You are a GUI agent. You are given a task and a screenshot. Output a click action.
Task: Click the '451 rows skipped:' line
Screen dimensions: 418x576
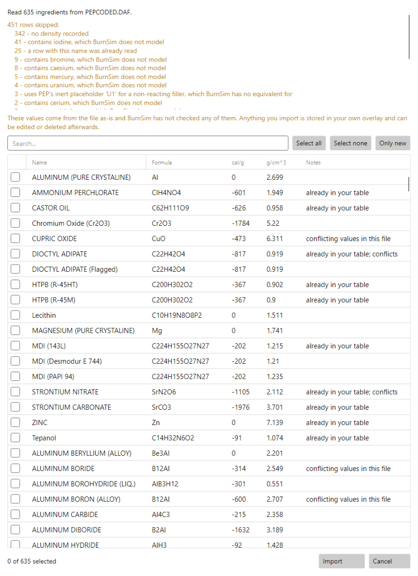click(x=33, y=25)
